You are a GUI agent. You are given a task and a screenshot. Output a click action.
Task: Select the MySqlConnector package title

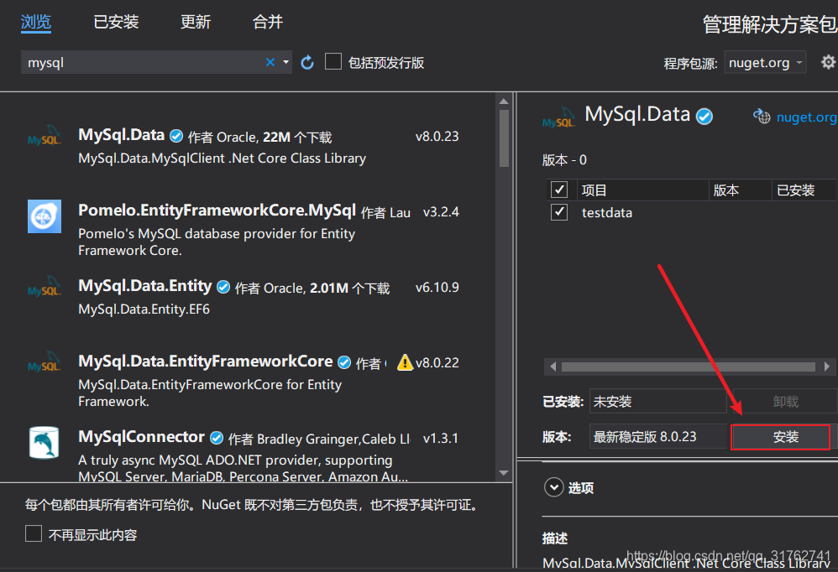click(x=142, y=437)
